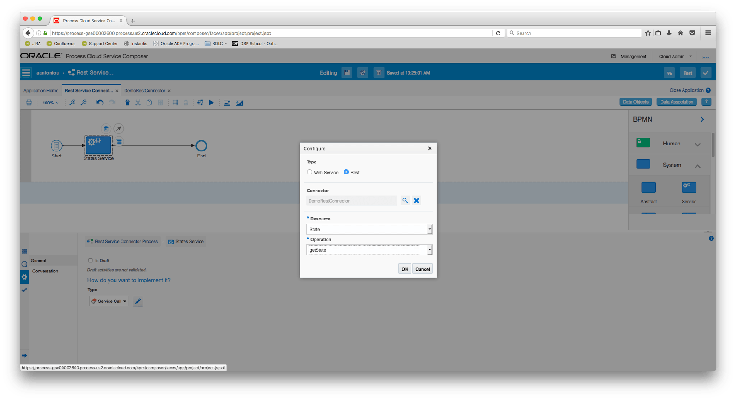The width and height of the screenshot is (736, 400).
Task: Click the Redo arrow icon
Action: point(112,103)
